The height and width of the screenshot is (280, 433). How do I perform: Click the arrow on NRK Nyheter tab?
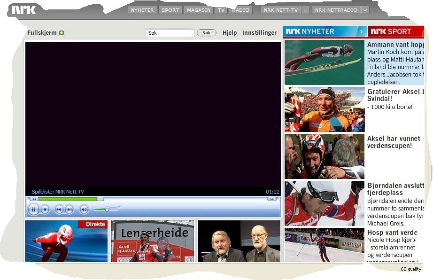coord(361,31)
